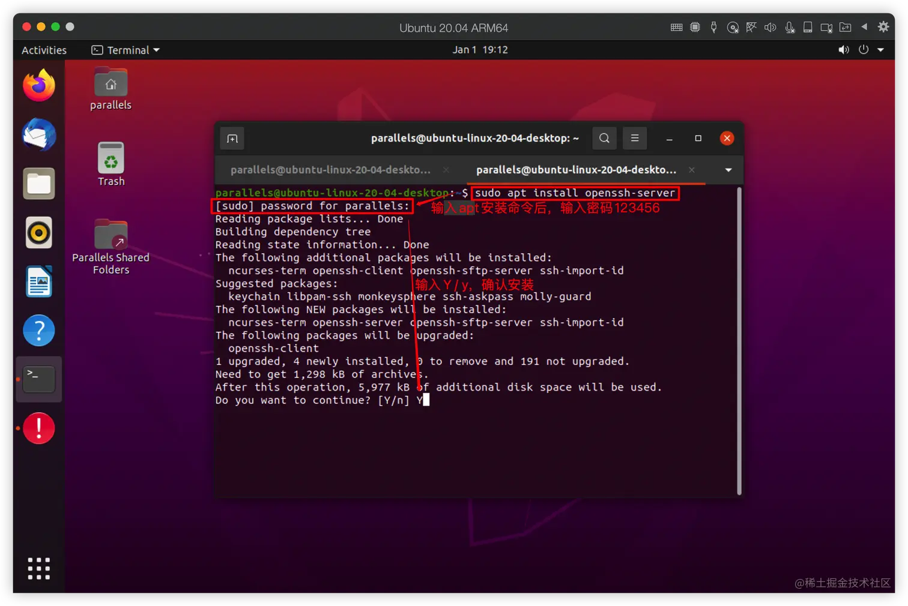This screenshot has width=908, height=606.
Task: Launch Firefox from the dock
Action: coord(39,85)
